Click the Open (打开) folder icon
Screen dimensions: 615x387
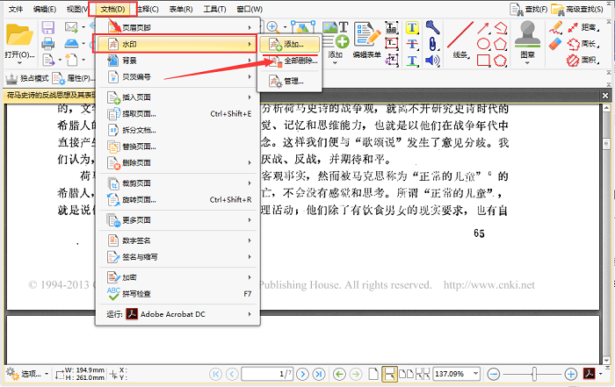[x=19, y=35]
